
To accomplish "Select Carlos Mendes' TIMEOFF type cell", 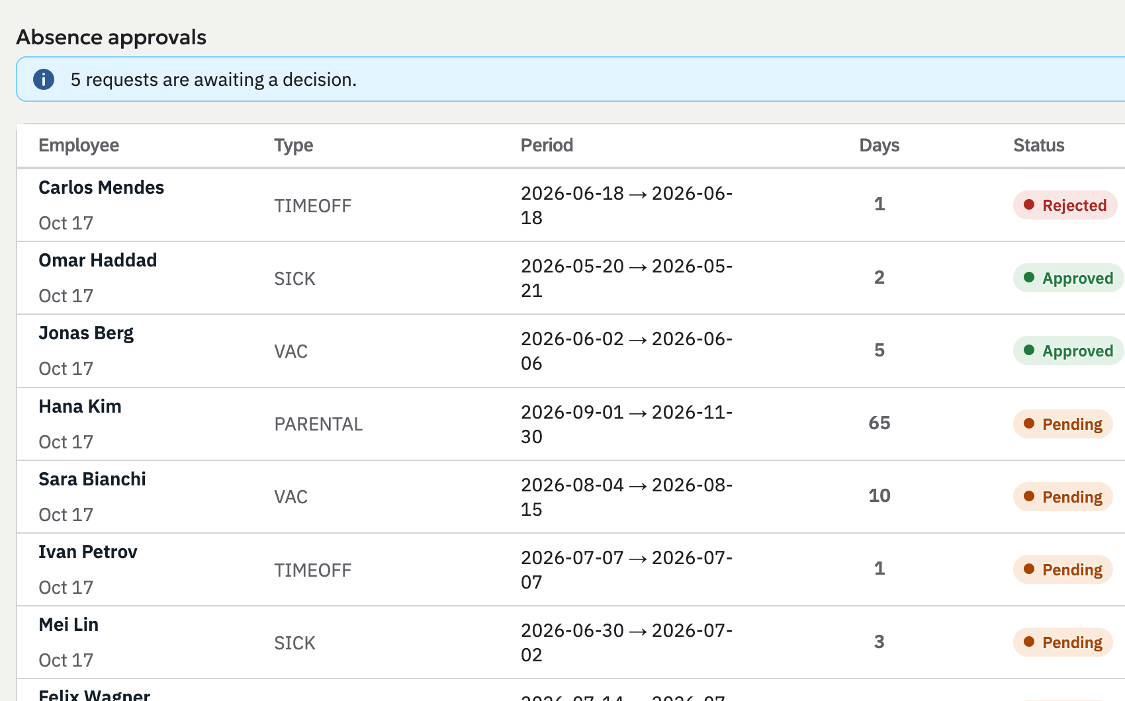I will [312, 206].
